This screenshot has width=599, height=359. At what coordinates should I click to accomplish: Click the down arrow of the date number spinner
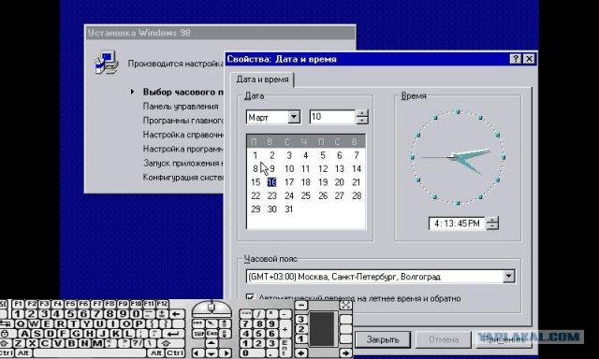[362, 121]
